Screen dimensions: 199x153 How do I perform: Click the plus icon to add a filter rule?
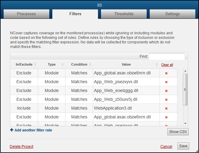pos(12,130)
